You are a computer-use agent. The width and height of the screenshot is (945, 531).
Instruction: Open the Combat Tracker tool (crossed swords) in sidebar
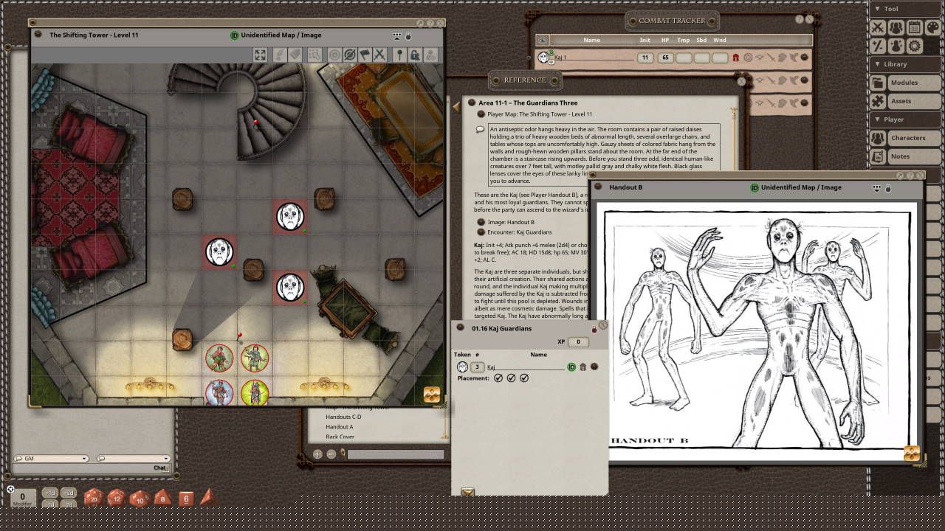(x=878, y=28)
